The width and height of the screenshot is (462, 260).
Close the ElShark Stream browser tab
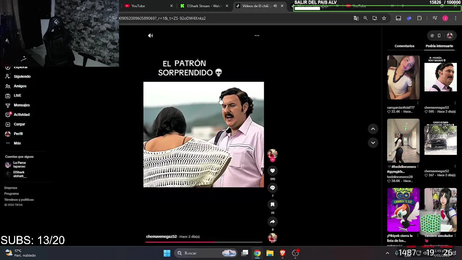click(x=227, y=6)
